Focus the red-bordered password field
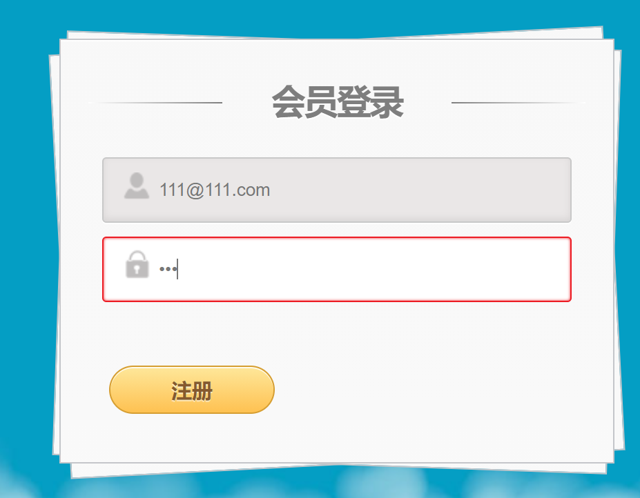This screenshot has width=640, height=498. (x=337, y=269)
